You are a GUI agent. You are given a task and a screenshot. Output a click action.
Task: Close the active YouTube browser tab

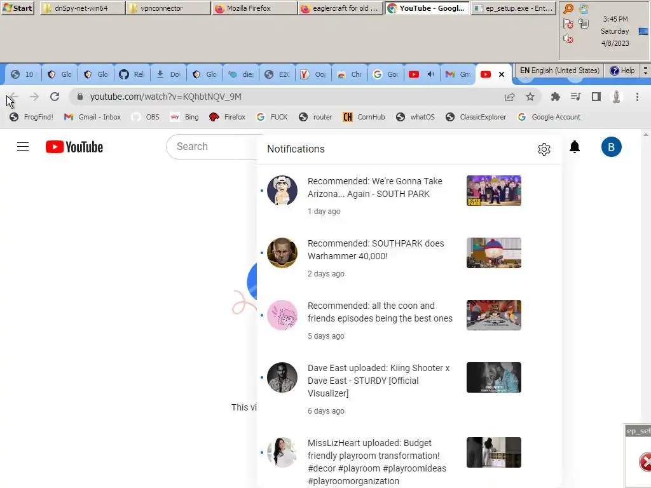point(502,74)
